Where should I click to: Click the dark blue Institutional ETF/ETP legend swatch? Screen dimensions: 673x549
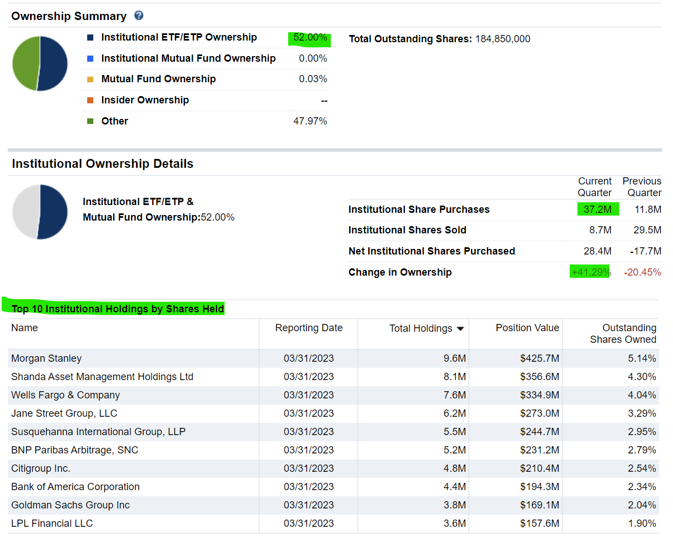(90, 38)
